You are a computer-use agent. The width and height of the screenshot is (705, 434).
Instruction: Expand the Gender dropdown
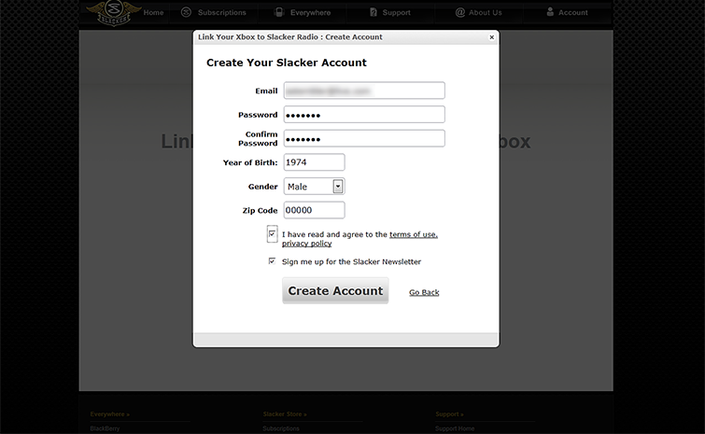tap(337, 187)
